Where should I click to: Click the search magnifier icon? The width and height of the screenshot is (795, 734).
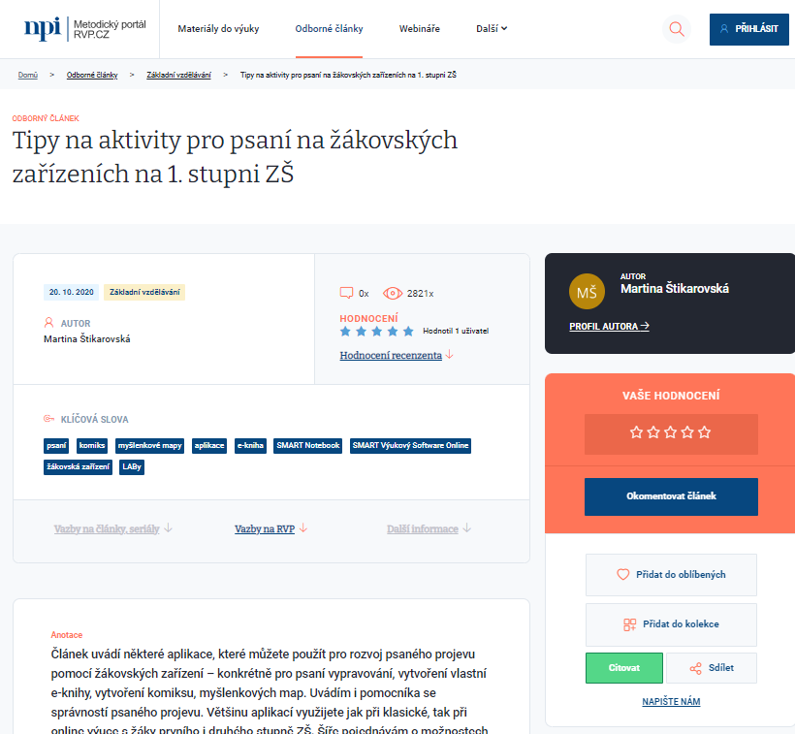676,29
